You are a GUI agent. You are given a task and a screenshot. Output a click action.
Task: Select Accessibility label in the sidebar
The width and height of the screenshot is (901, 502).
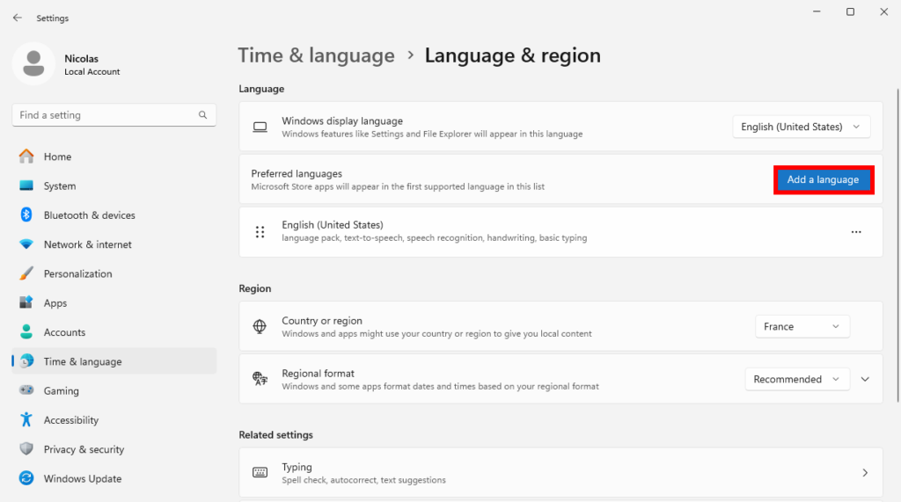pyautogui.click(x=71, y=420)
